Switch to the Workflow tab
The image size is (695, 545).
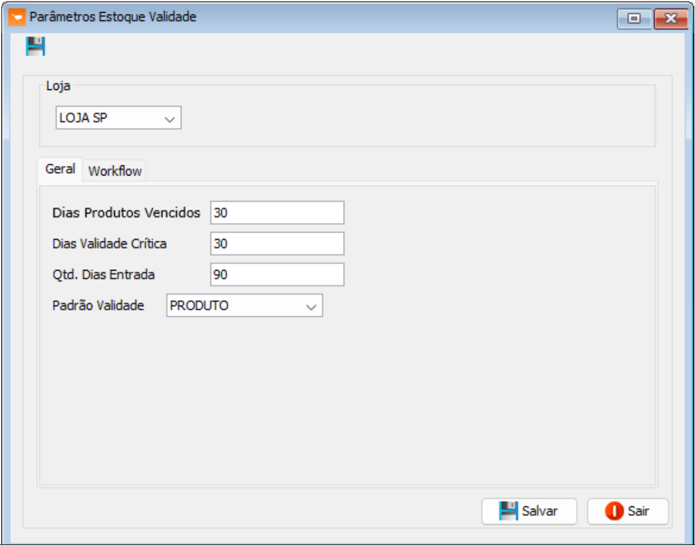click(115, 171)
